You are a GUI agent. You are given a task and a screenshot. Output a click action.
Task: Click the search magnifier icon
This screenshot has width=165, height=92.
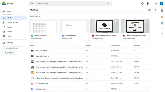(x=32, y=4)
